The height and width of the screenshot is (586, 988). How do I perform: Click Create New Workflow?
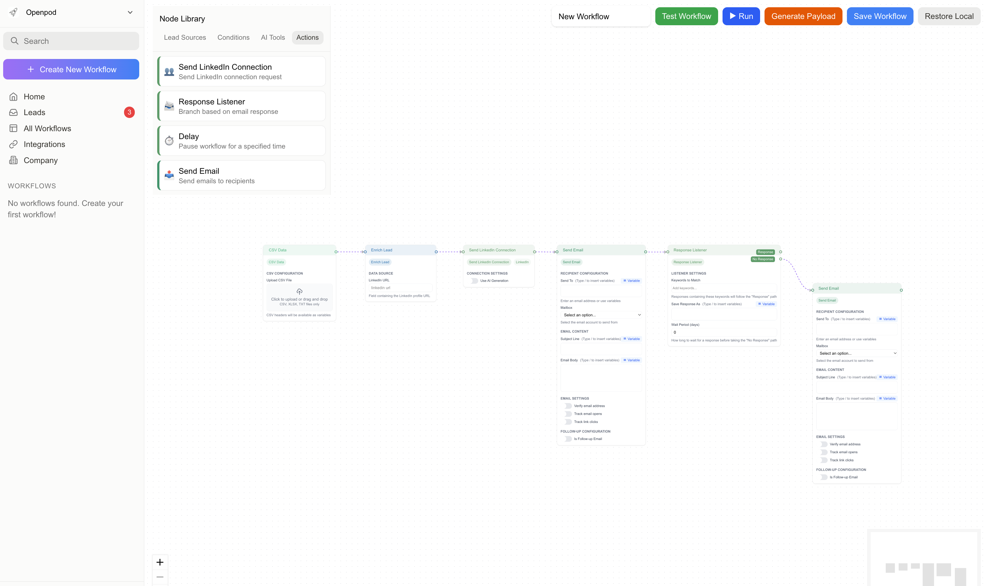point(71,69)
